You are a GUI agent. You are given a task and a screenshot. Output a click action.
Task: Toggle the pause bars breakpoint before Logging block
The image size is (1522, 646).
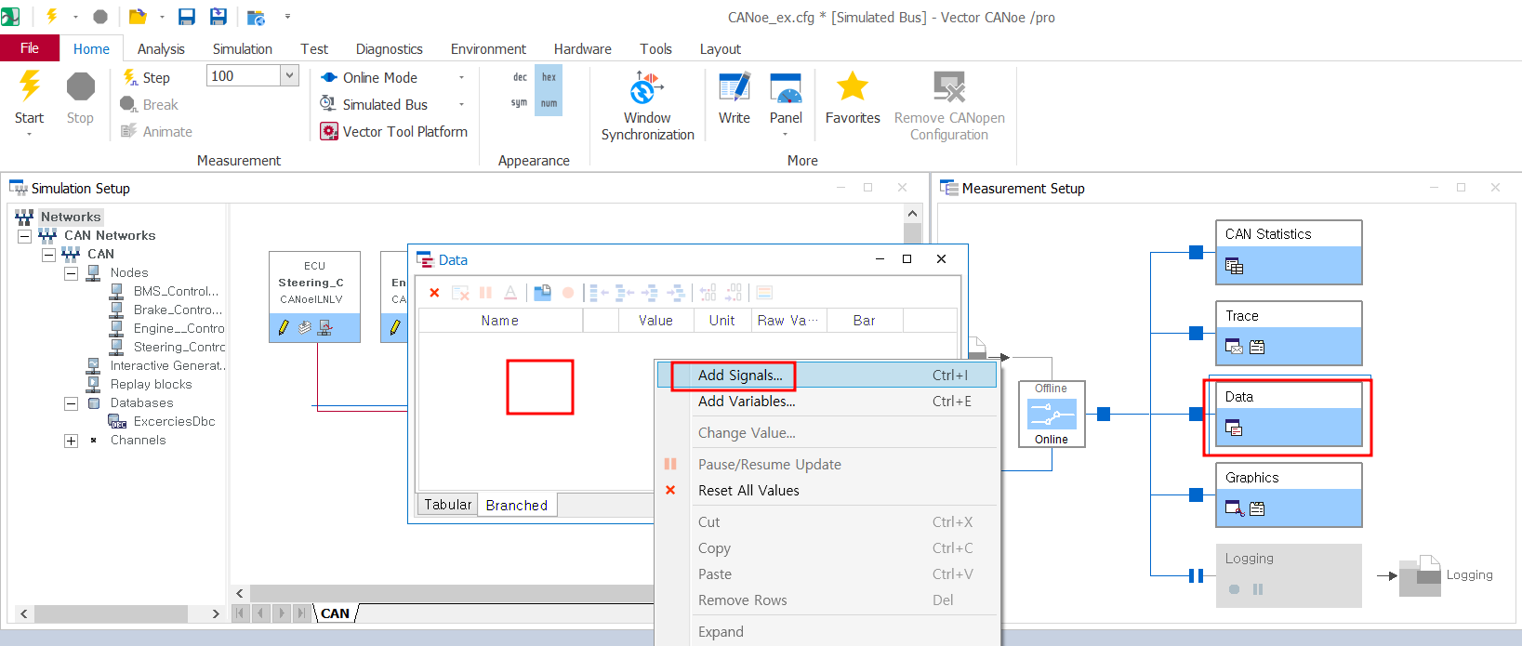1197,575
